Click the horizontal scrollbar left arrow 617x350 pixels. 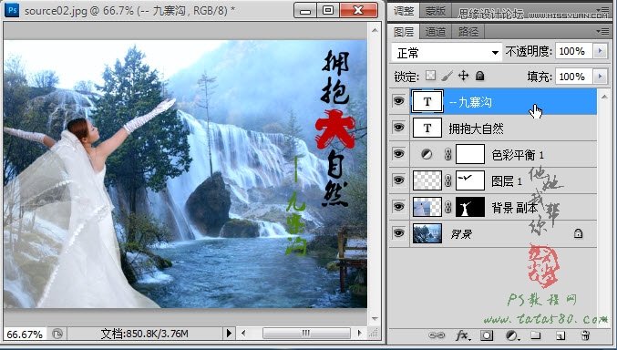tap(243, 334)
